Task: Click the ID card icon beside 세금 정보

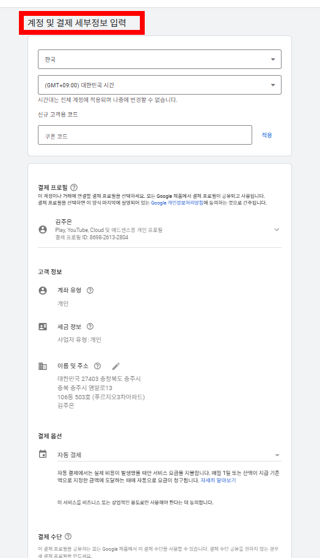Action: click(x=43, y=327)
